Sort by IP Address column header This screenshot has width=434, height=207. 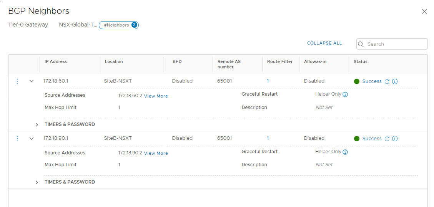[56, 61]
